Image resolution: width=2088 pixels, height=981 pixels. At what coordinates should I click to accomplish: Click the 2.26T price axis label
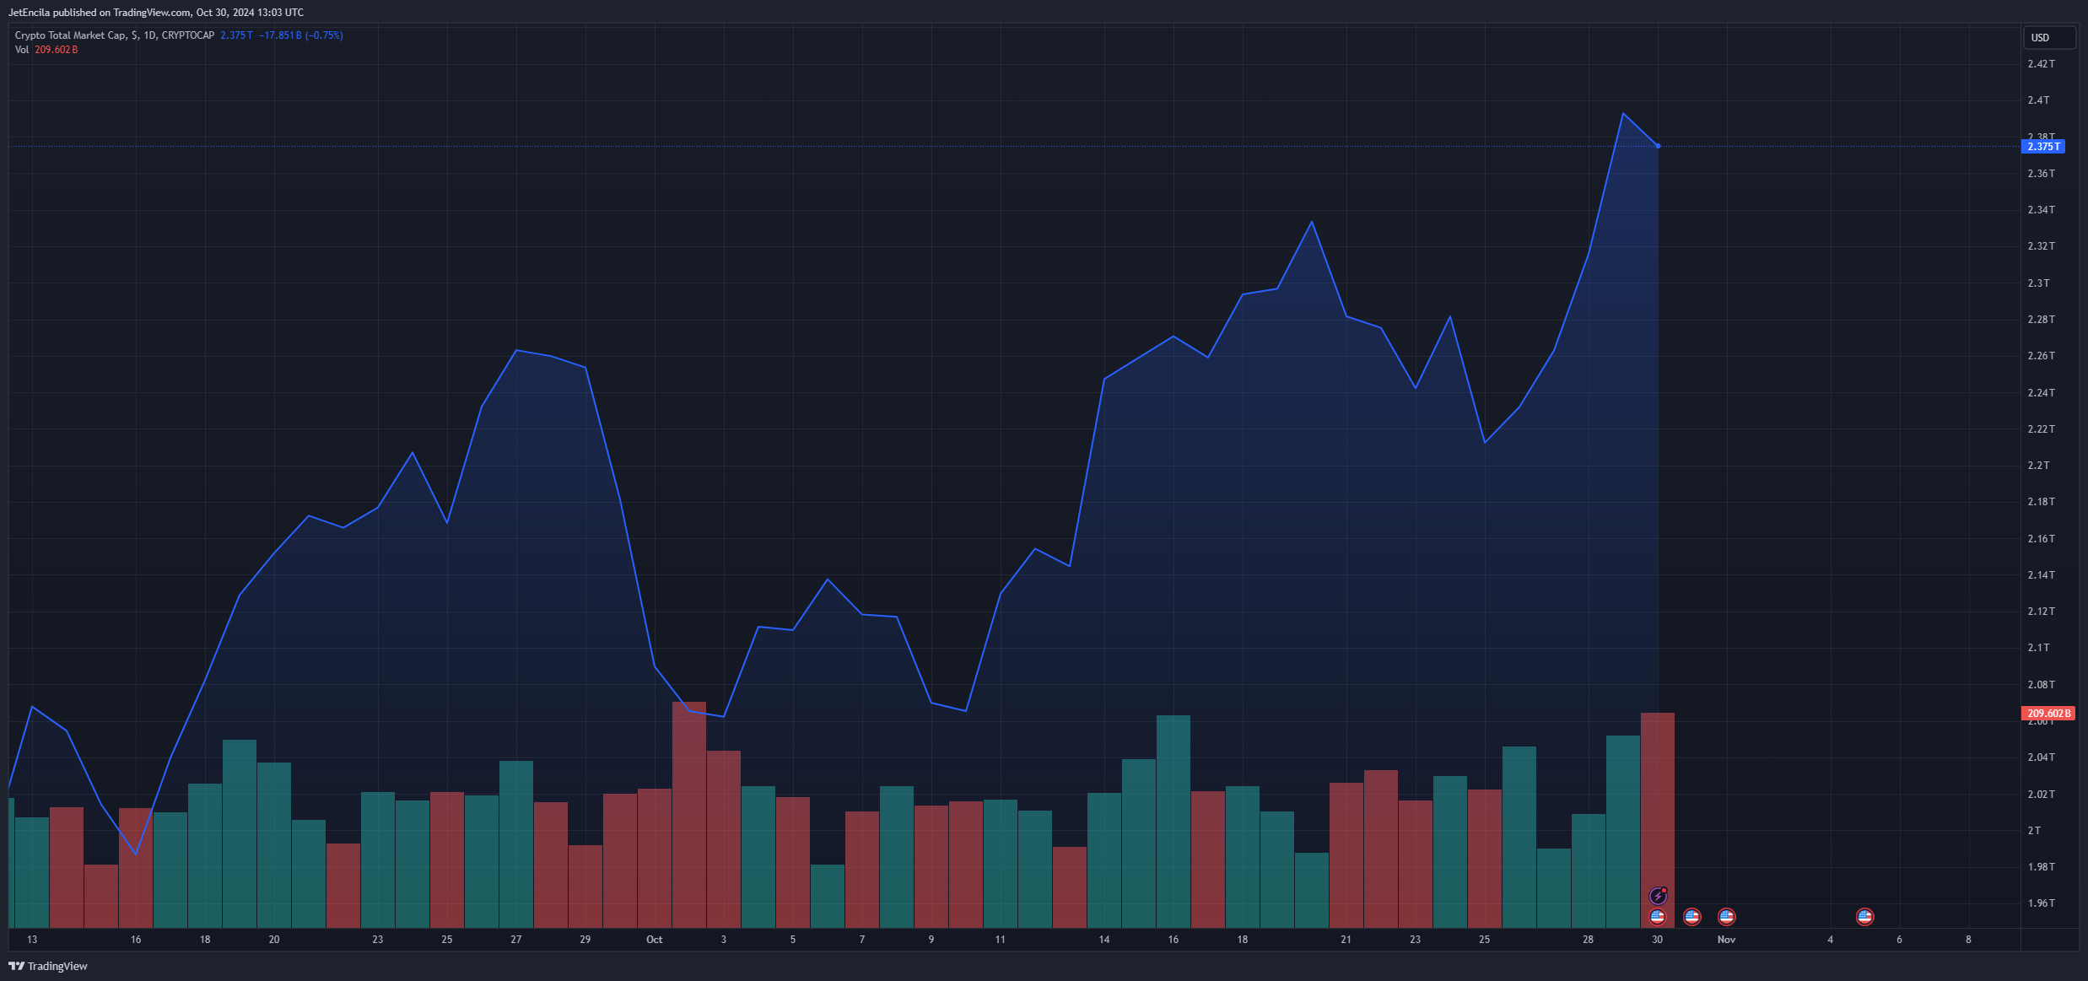pyautogui.click(x=2042, y=356)
